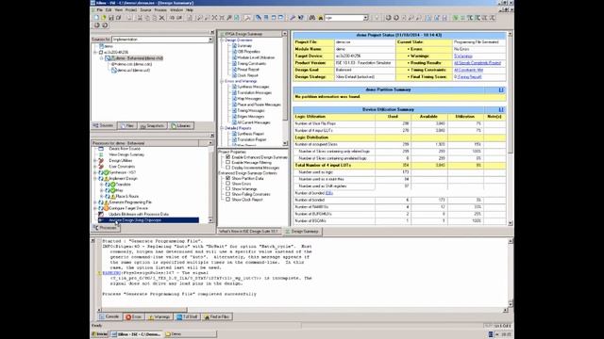Click the icon beside Synthesis Messages

pos(234,87)
